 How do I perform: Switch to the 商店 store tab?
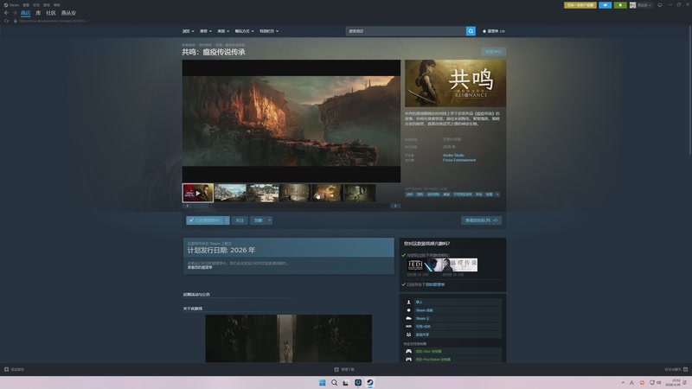pos(26,13)
